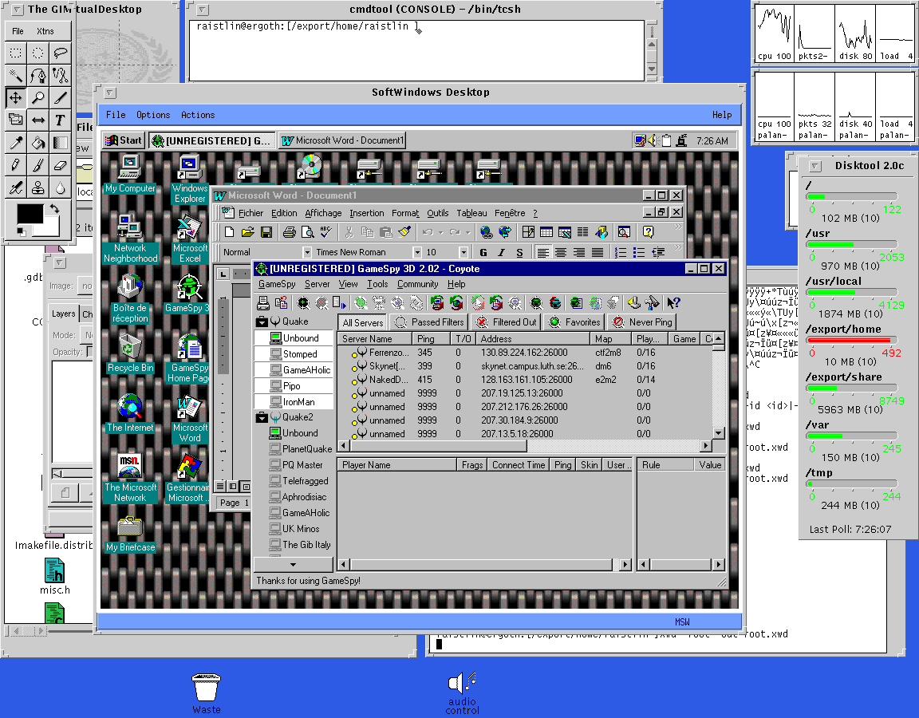Screen dimensions: 919x718
Task: Open the SoftWindows Desktop window menu button
Action: (109, 93)
